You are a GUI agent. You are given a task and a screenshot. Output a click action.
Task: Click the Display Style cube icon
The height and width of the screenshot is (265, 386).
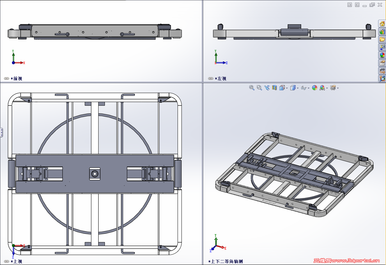[293, 88]
